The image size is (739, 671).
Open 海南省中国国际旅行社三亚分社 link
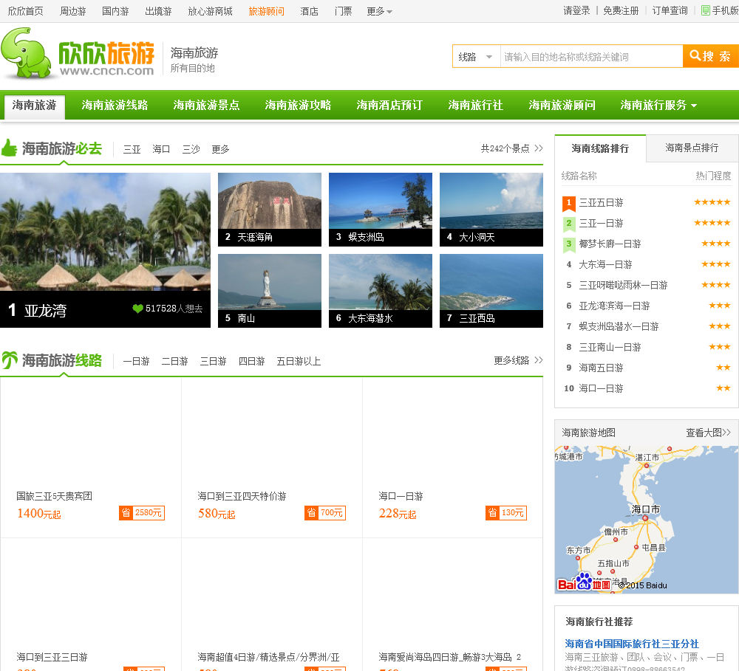(x=632, y=644)
